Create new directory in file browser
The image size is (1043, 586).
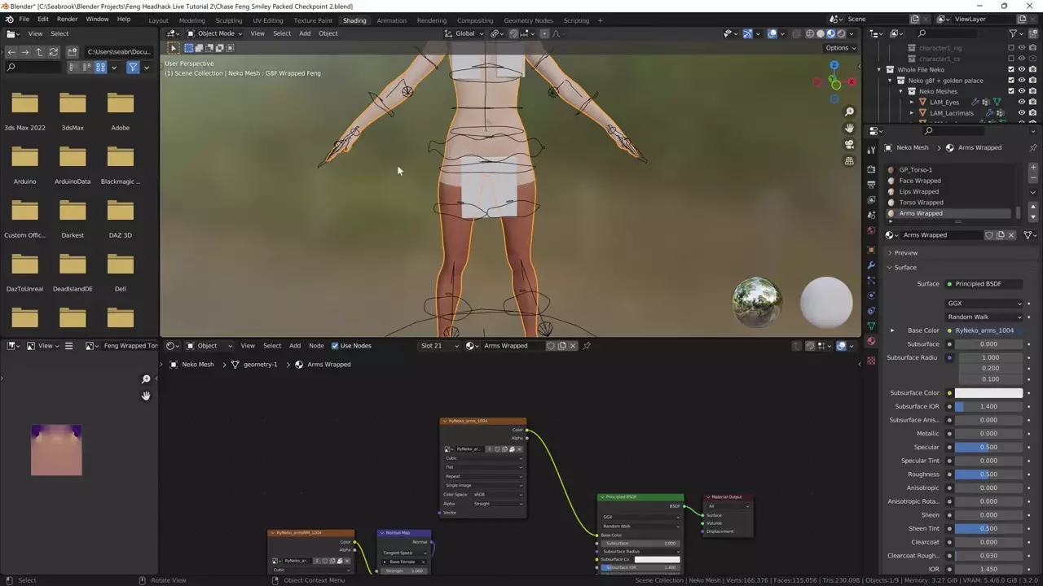pos(72,52)
